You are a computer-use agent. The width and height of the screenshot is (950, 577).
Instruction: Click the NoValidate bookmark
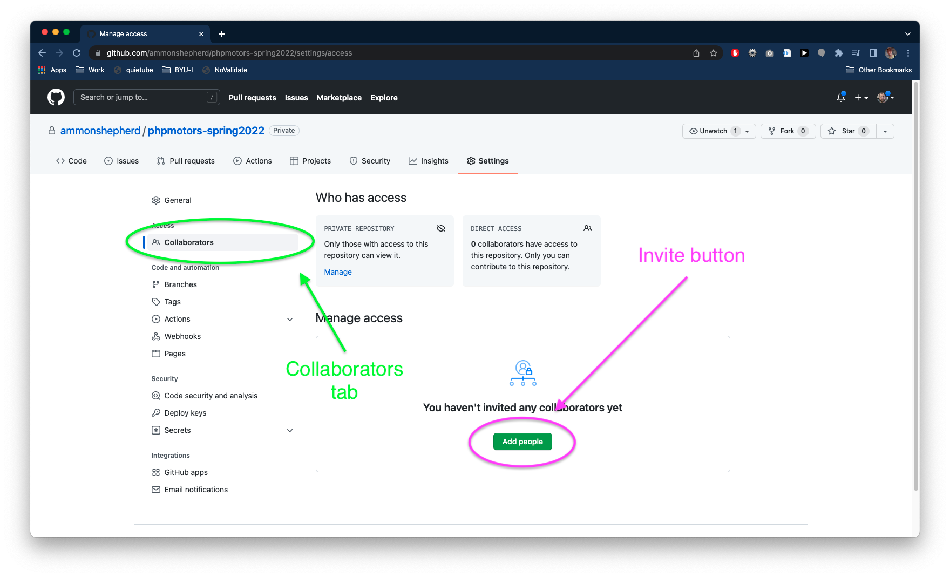[225, 70]
